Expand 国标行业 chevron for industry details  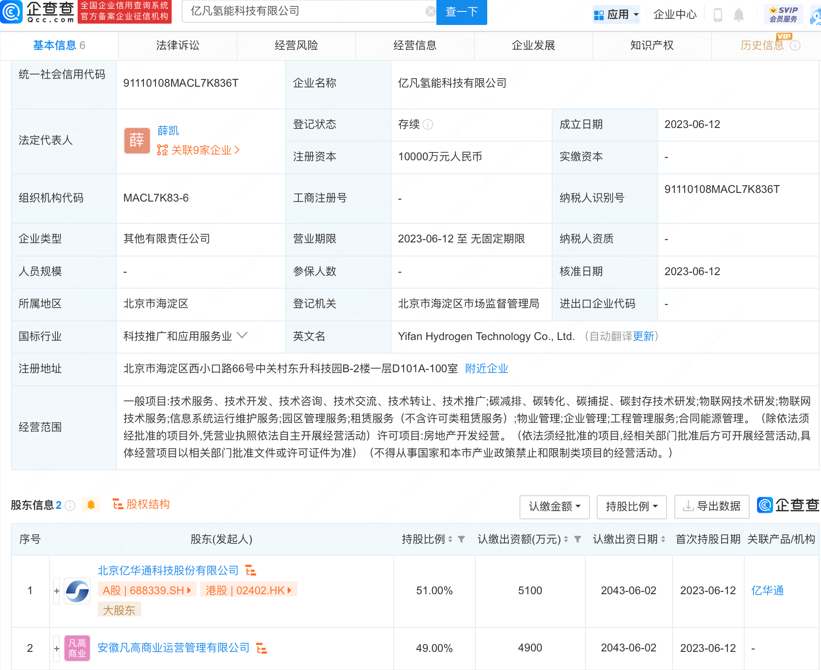click(242, 335)
